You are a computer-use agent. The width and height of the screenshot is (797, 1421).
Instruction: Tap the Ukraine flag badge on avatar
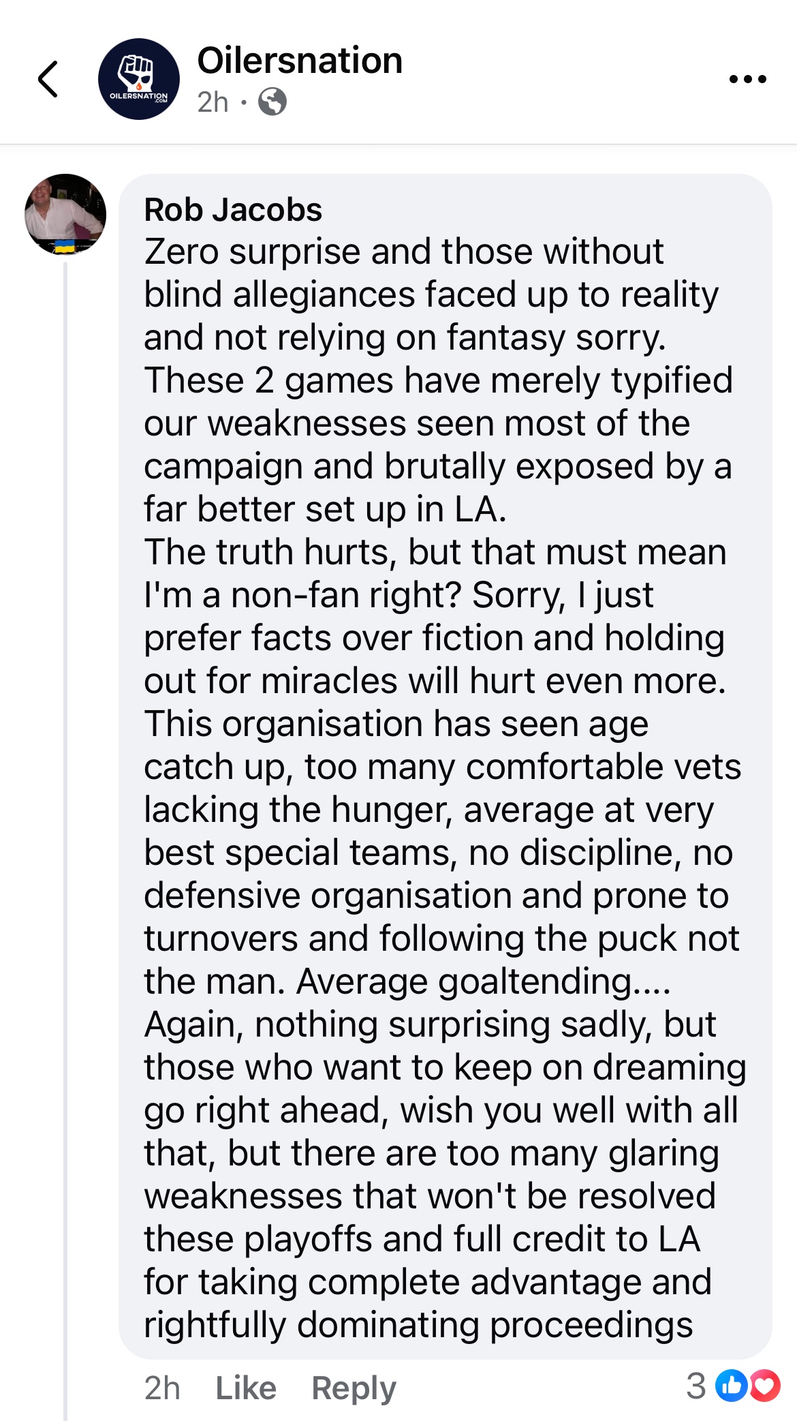click(x=65, y=246)
